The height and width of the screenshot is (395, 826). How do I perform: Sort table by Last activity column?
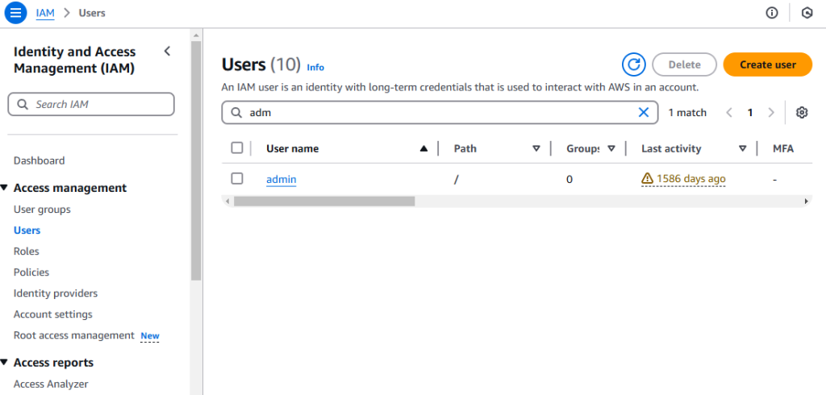[x=743, y=148]
